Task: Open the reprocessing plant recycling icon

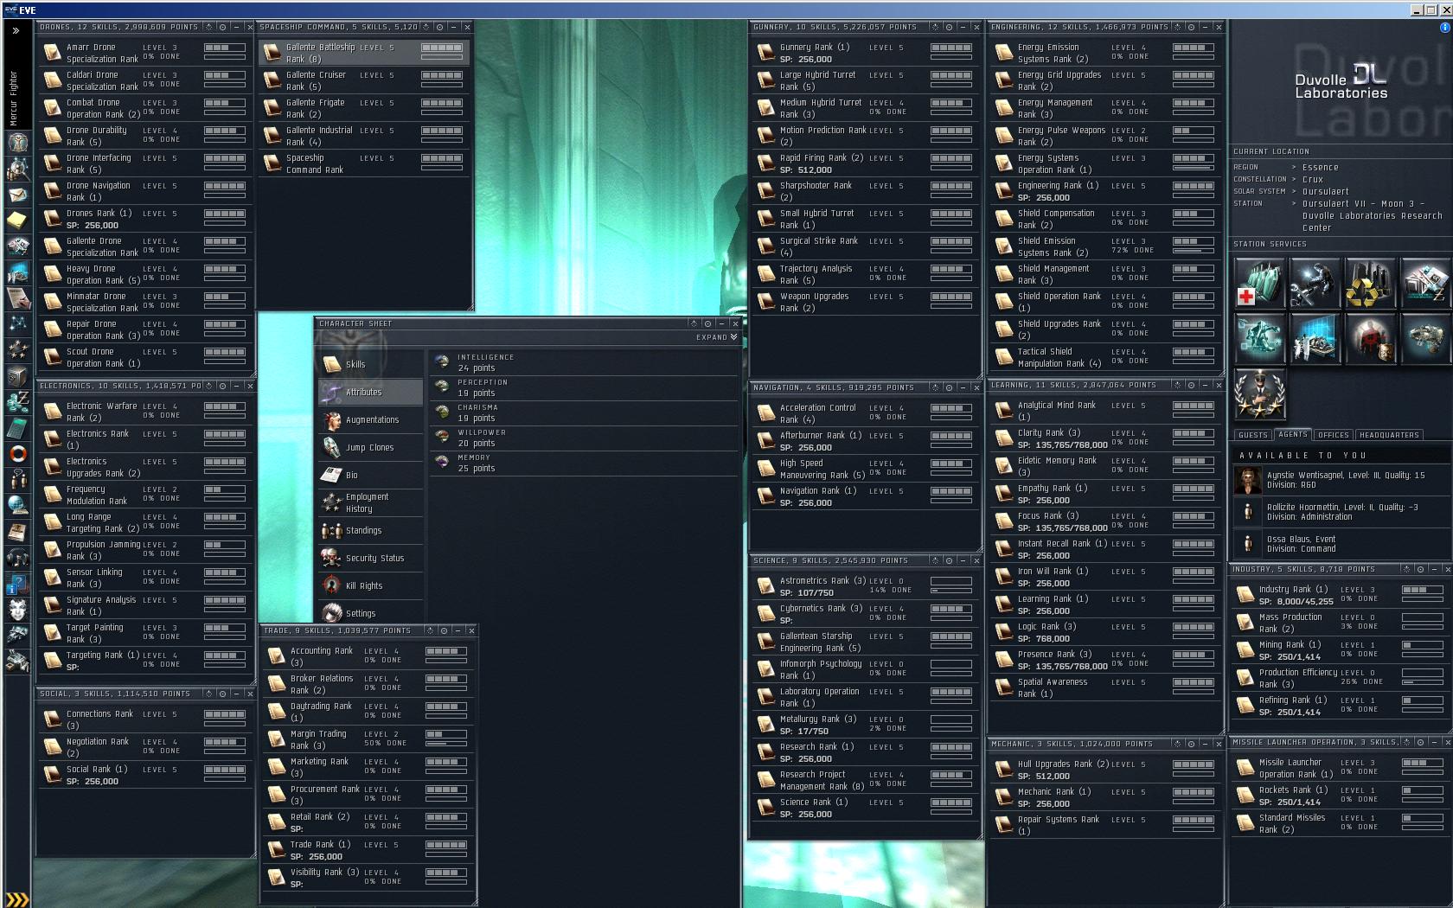Action: pyautogui.click(x=1369, y=283)
